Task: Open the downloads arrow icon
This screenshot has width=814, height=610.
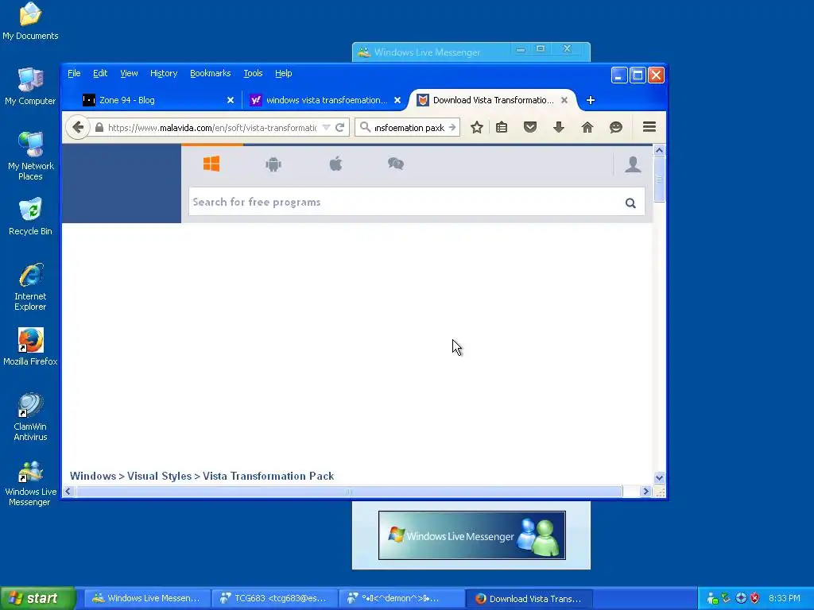Action: click(x=559, y=127)
